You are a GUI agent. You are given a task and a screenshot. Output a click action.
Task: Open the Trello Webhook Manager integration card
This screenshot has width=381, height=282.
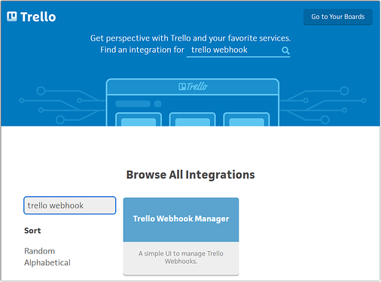(x=181, y=236)
